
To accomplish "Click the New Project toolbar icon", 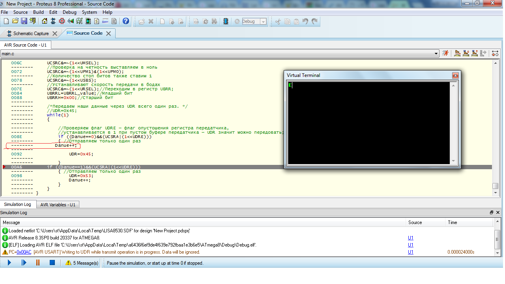I will [x=6, y=21].
